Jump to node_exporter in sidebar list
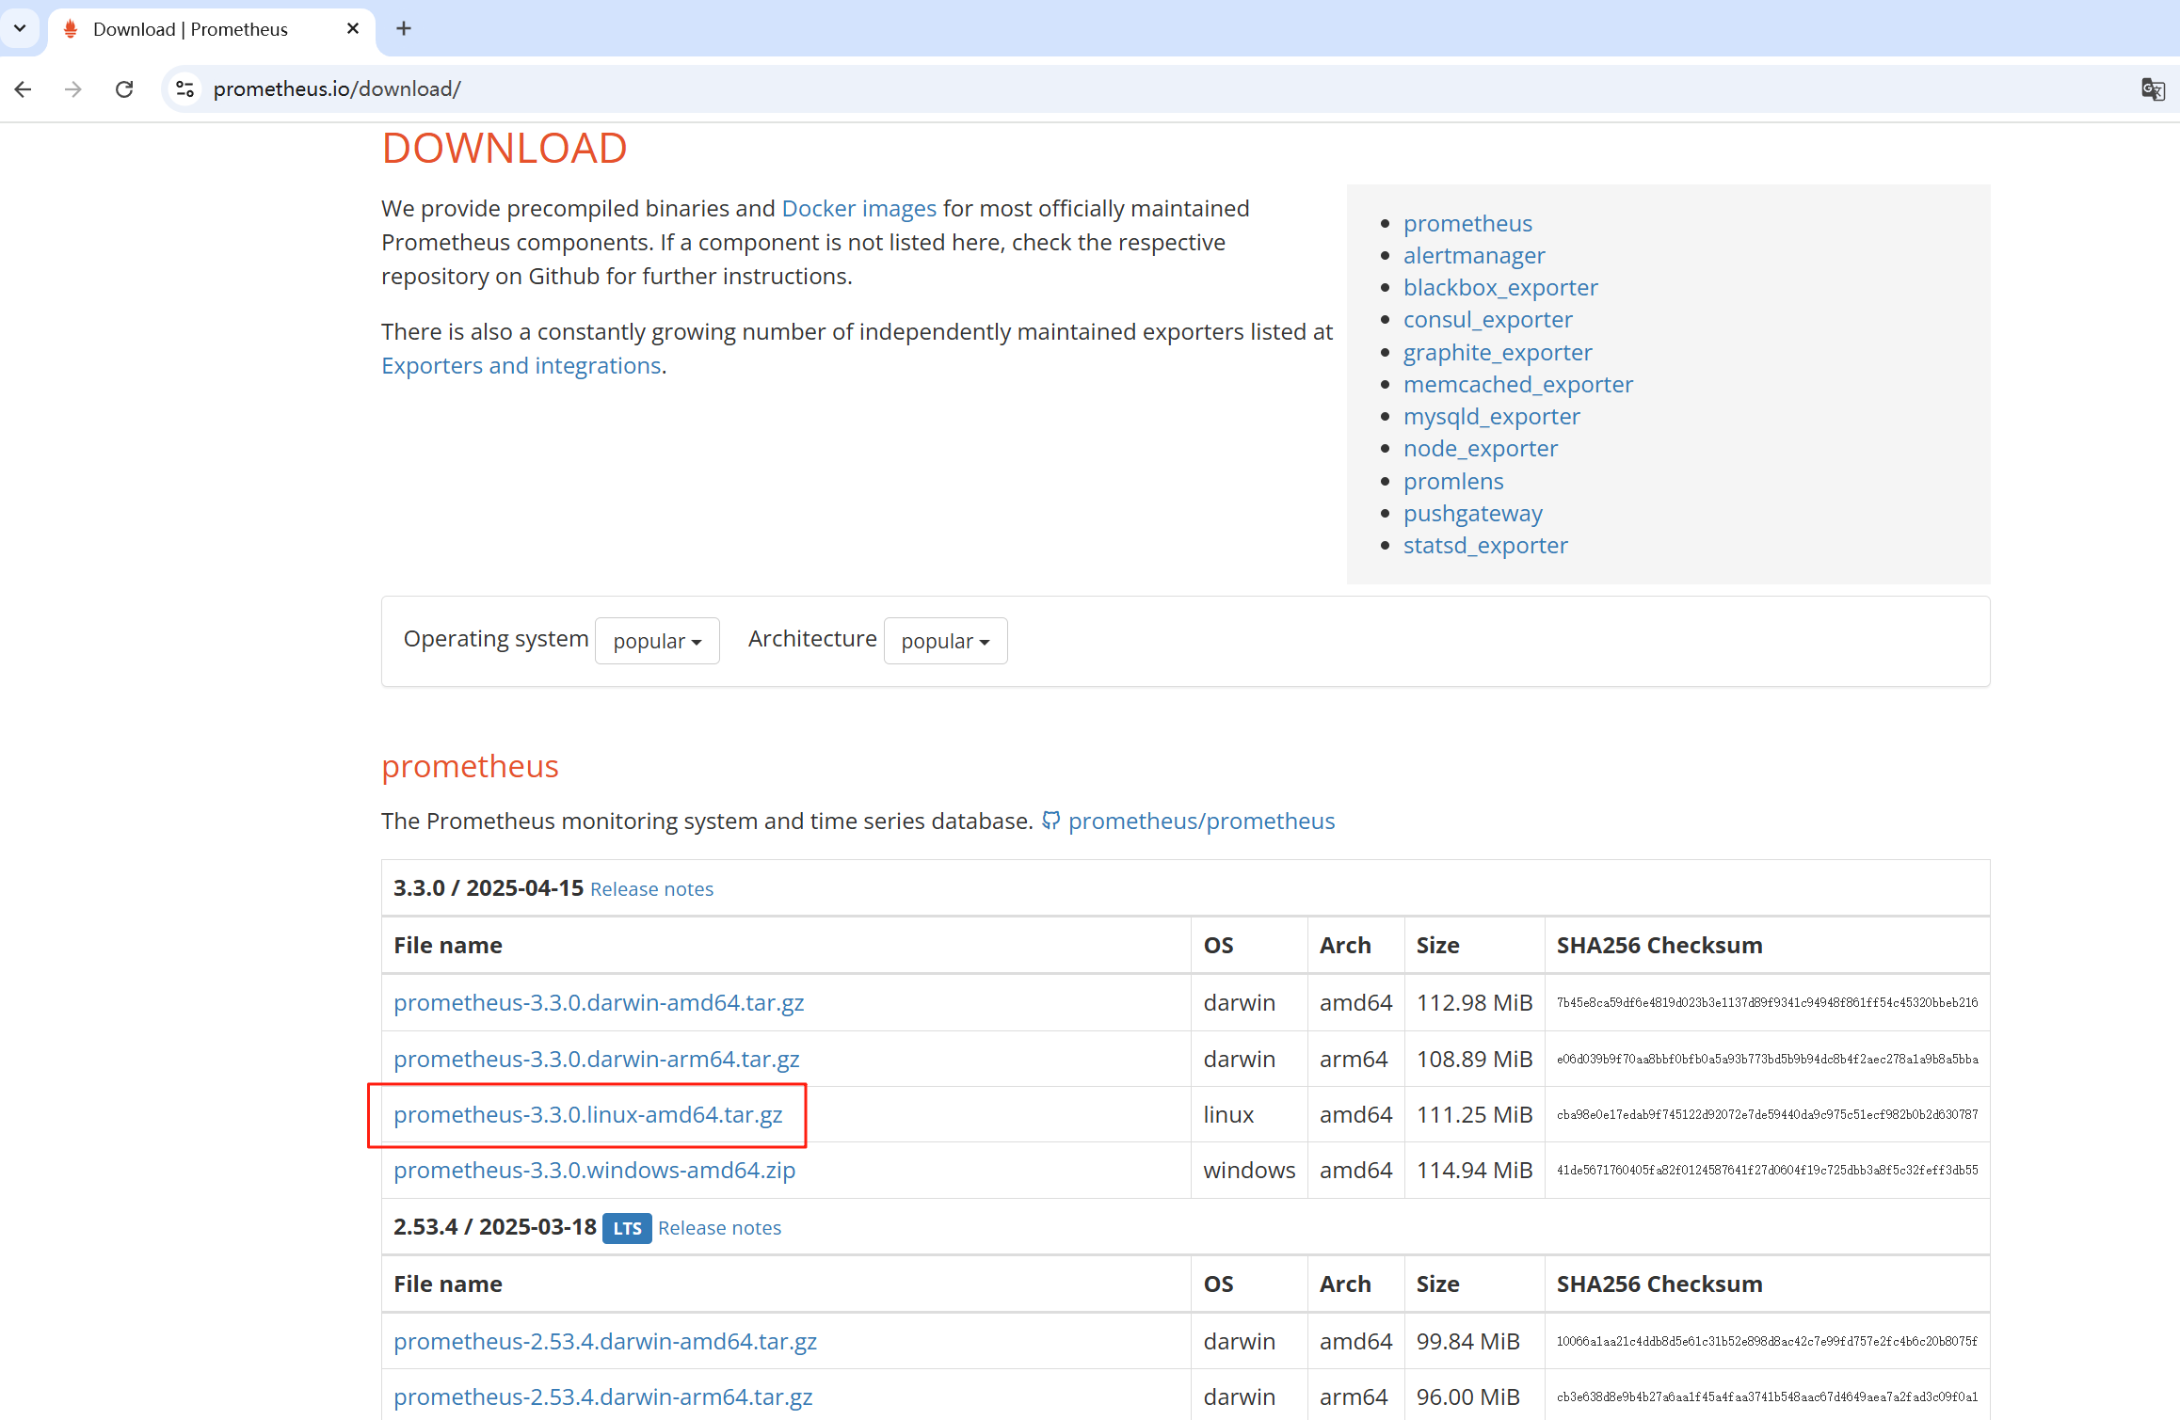Screen dimensions: 2180x1420 point(1480,449)
